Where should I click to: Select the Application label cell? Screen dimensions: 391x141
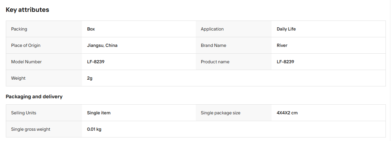pos(234,29)
